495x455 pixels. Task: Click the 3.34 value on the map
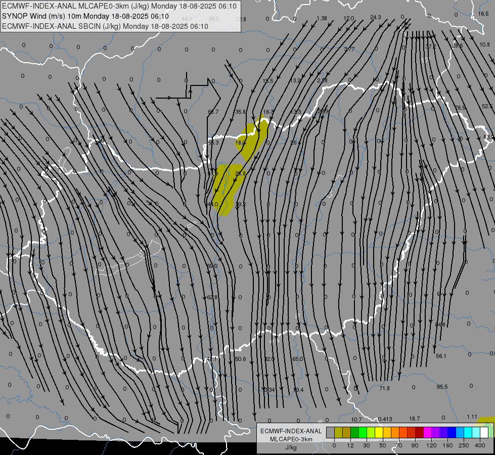(x=269, y=390)
